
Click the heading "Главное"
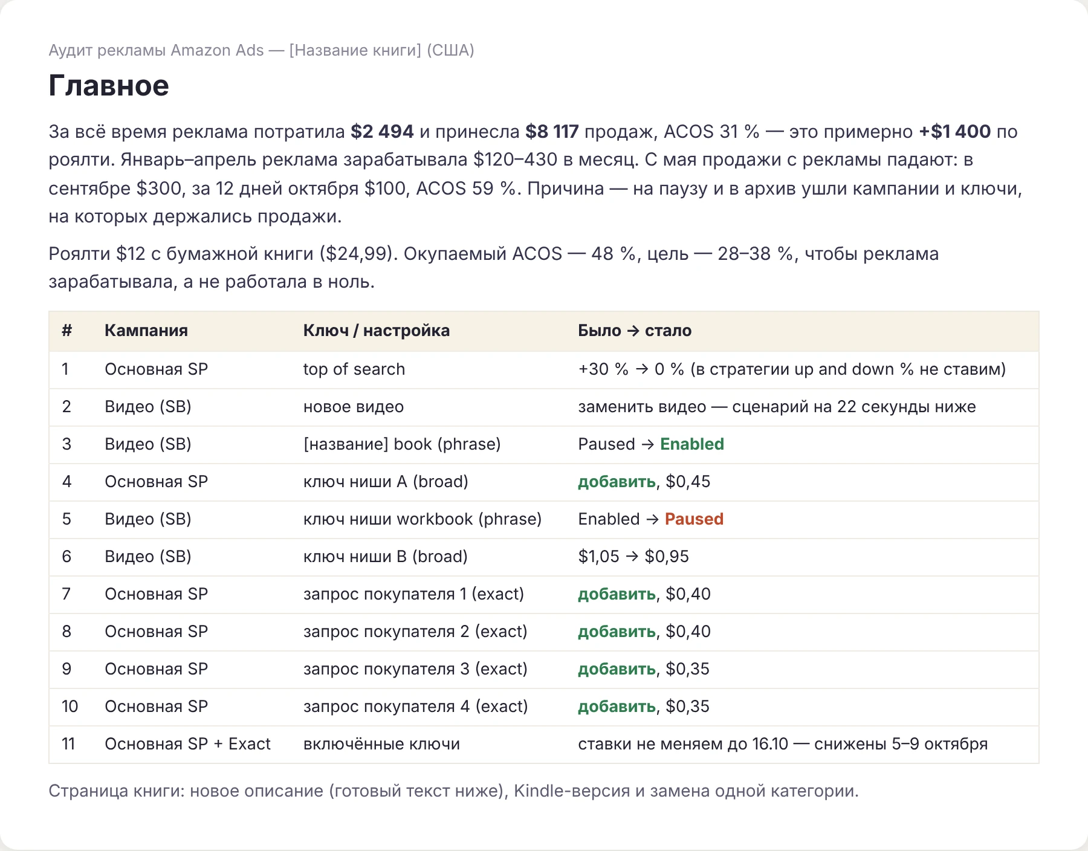[109, 86]
